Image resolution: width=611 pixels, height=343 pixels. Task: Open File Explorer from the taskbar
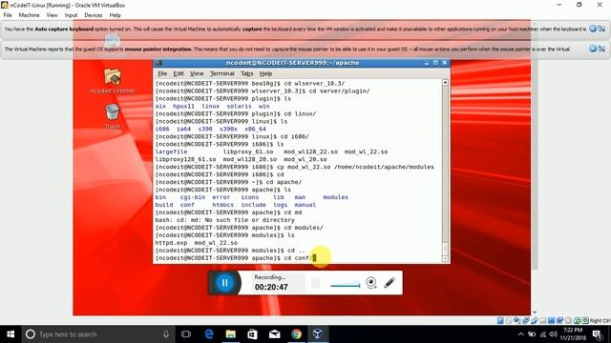pyautogui.click(x=231, y=334)
